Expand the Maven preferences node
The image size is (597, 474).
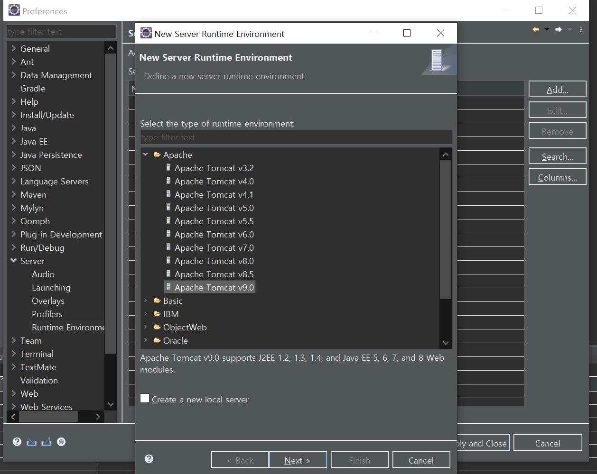click(x=14, y=194)
